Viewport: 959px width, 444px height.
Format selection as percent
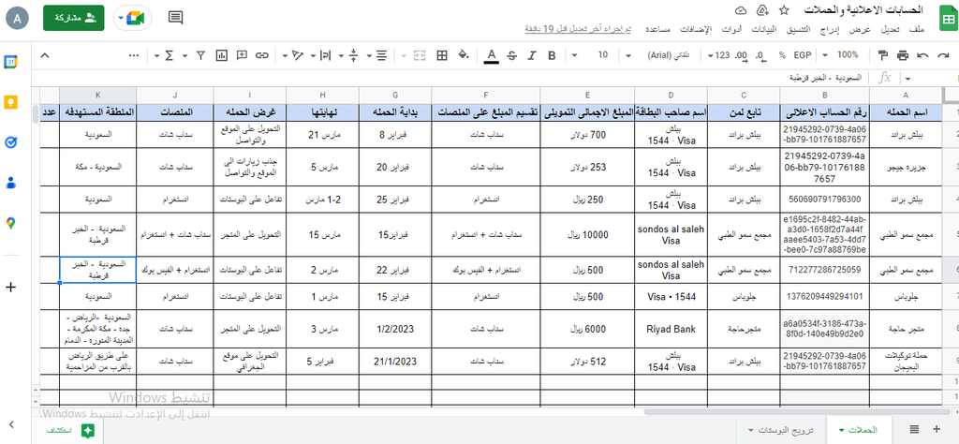(782, 55)
